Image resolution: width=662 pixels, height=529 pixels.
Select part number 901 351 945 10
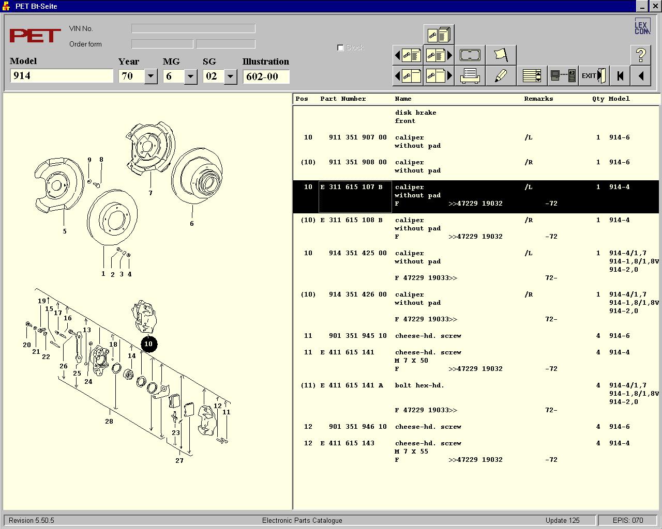pyautogui.click(x=358, y=336)
